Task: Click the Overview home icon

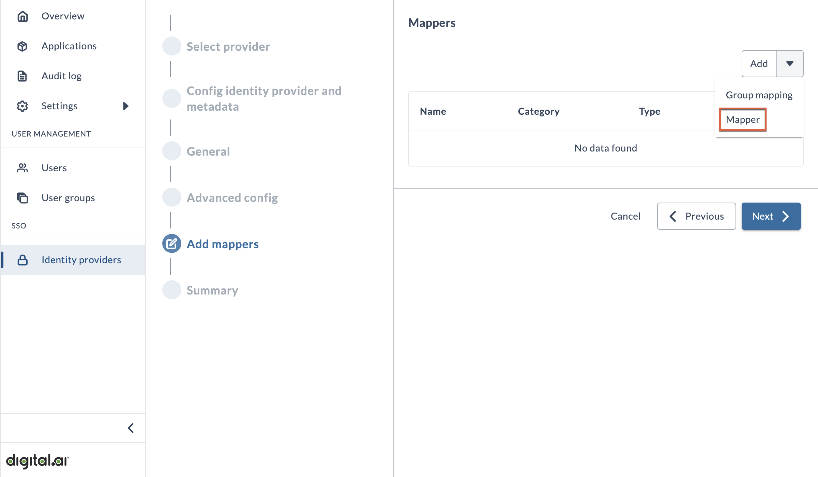Action: coord(22,16)
